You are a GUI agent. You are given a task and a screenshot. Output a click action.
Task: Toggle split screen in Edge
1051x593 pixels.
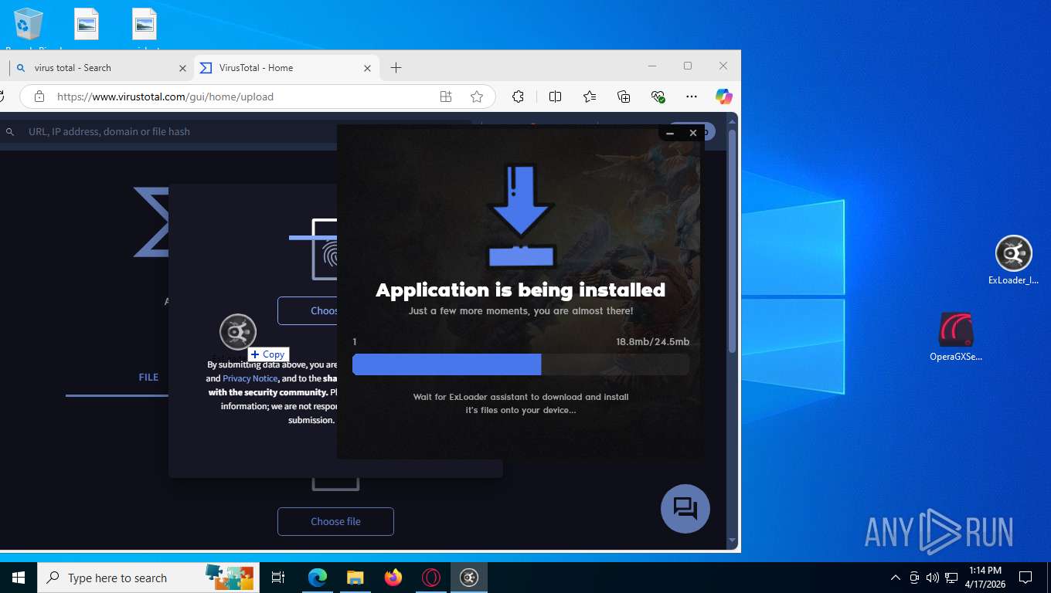[555, 97]
